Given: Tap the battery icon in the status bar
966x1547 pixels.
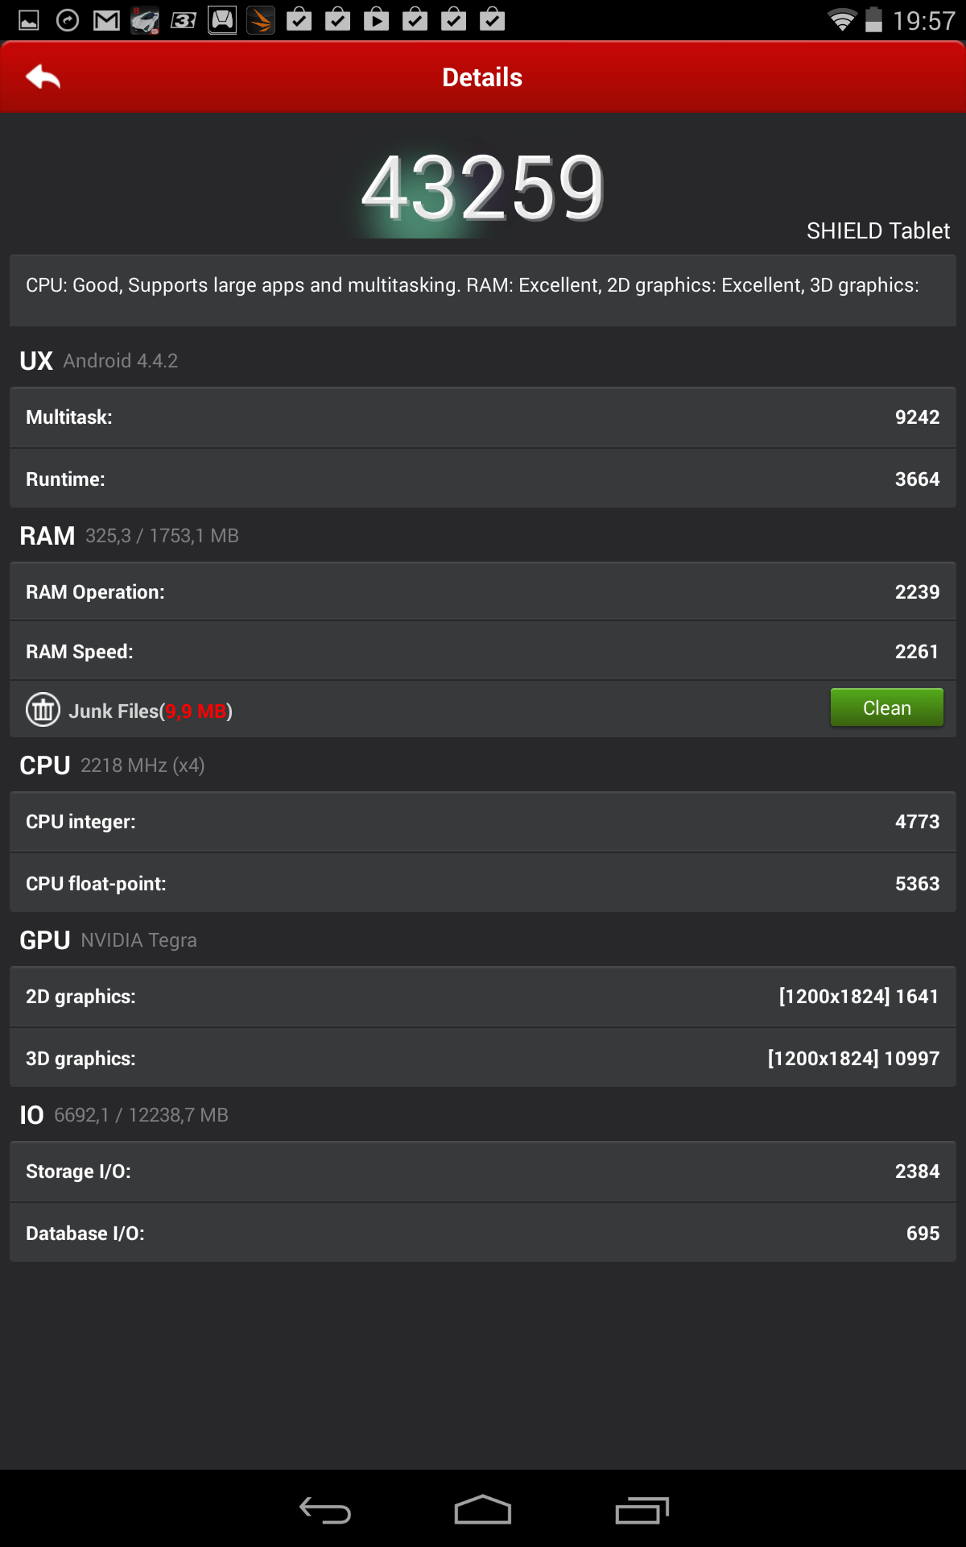Looking at the screenshot, I should click(x=873, y=20).
